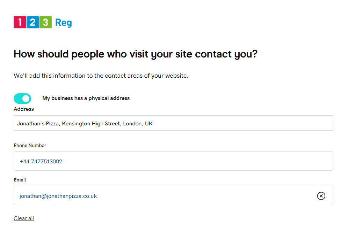
Task: Click the "Email" field label
Action: [20, 180]
